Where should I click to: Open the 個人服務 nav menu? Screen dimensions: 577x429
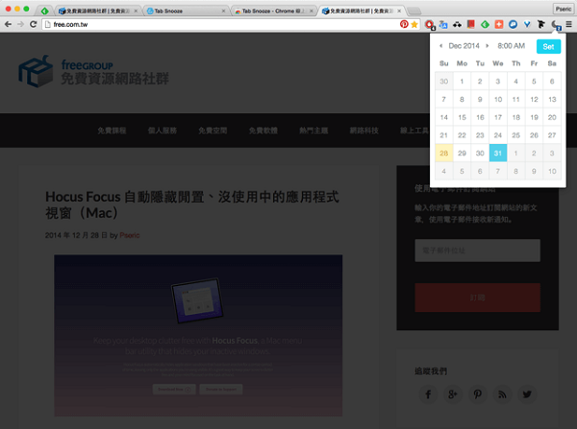point(163,131)
